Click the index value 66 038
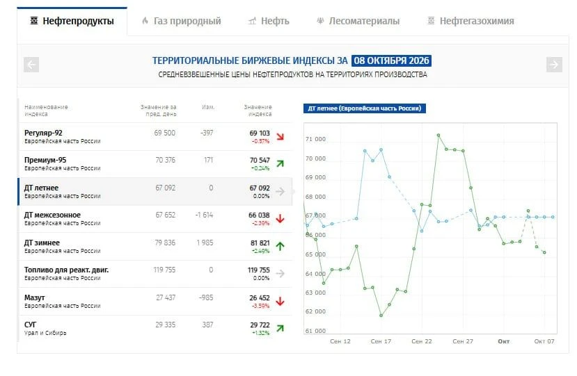 coord(259,215)
